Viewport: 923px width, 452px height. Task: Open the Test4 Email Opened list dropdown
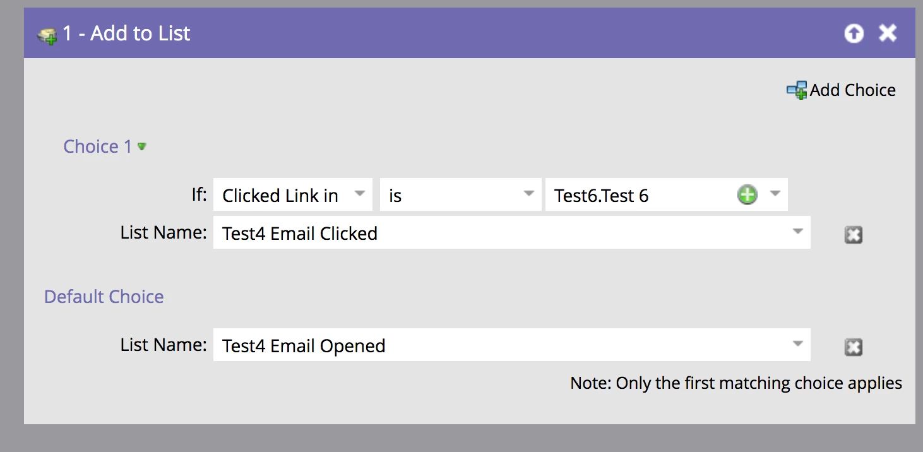798,343
